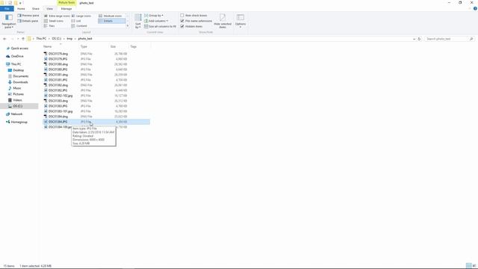Select file DSC01382-102.jpg
The width and height of the screenshot is (478, 269).
60,96
